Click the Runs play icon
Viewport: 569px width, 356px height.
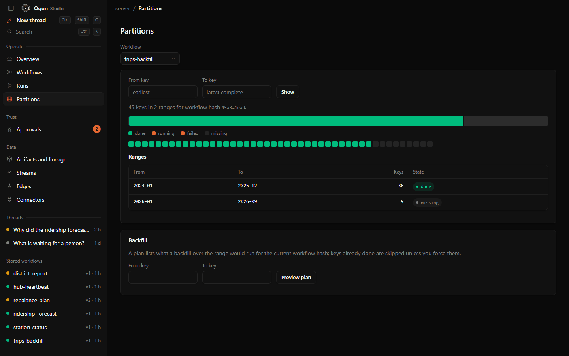tap(9, 86)
